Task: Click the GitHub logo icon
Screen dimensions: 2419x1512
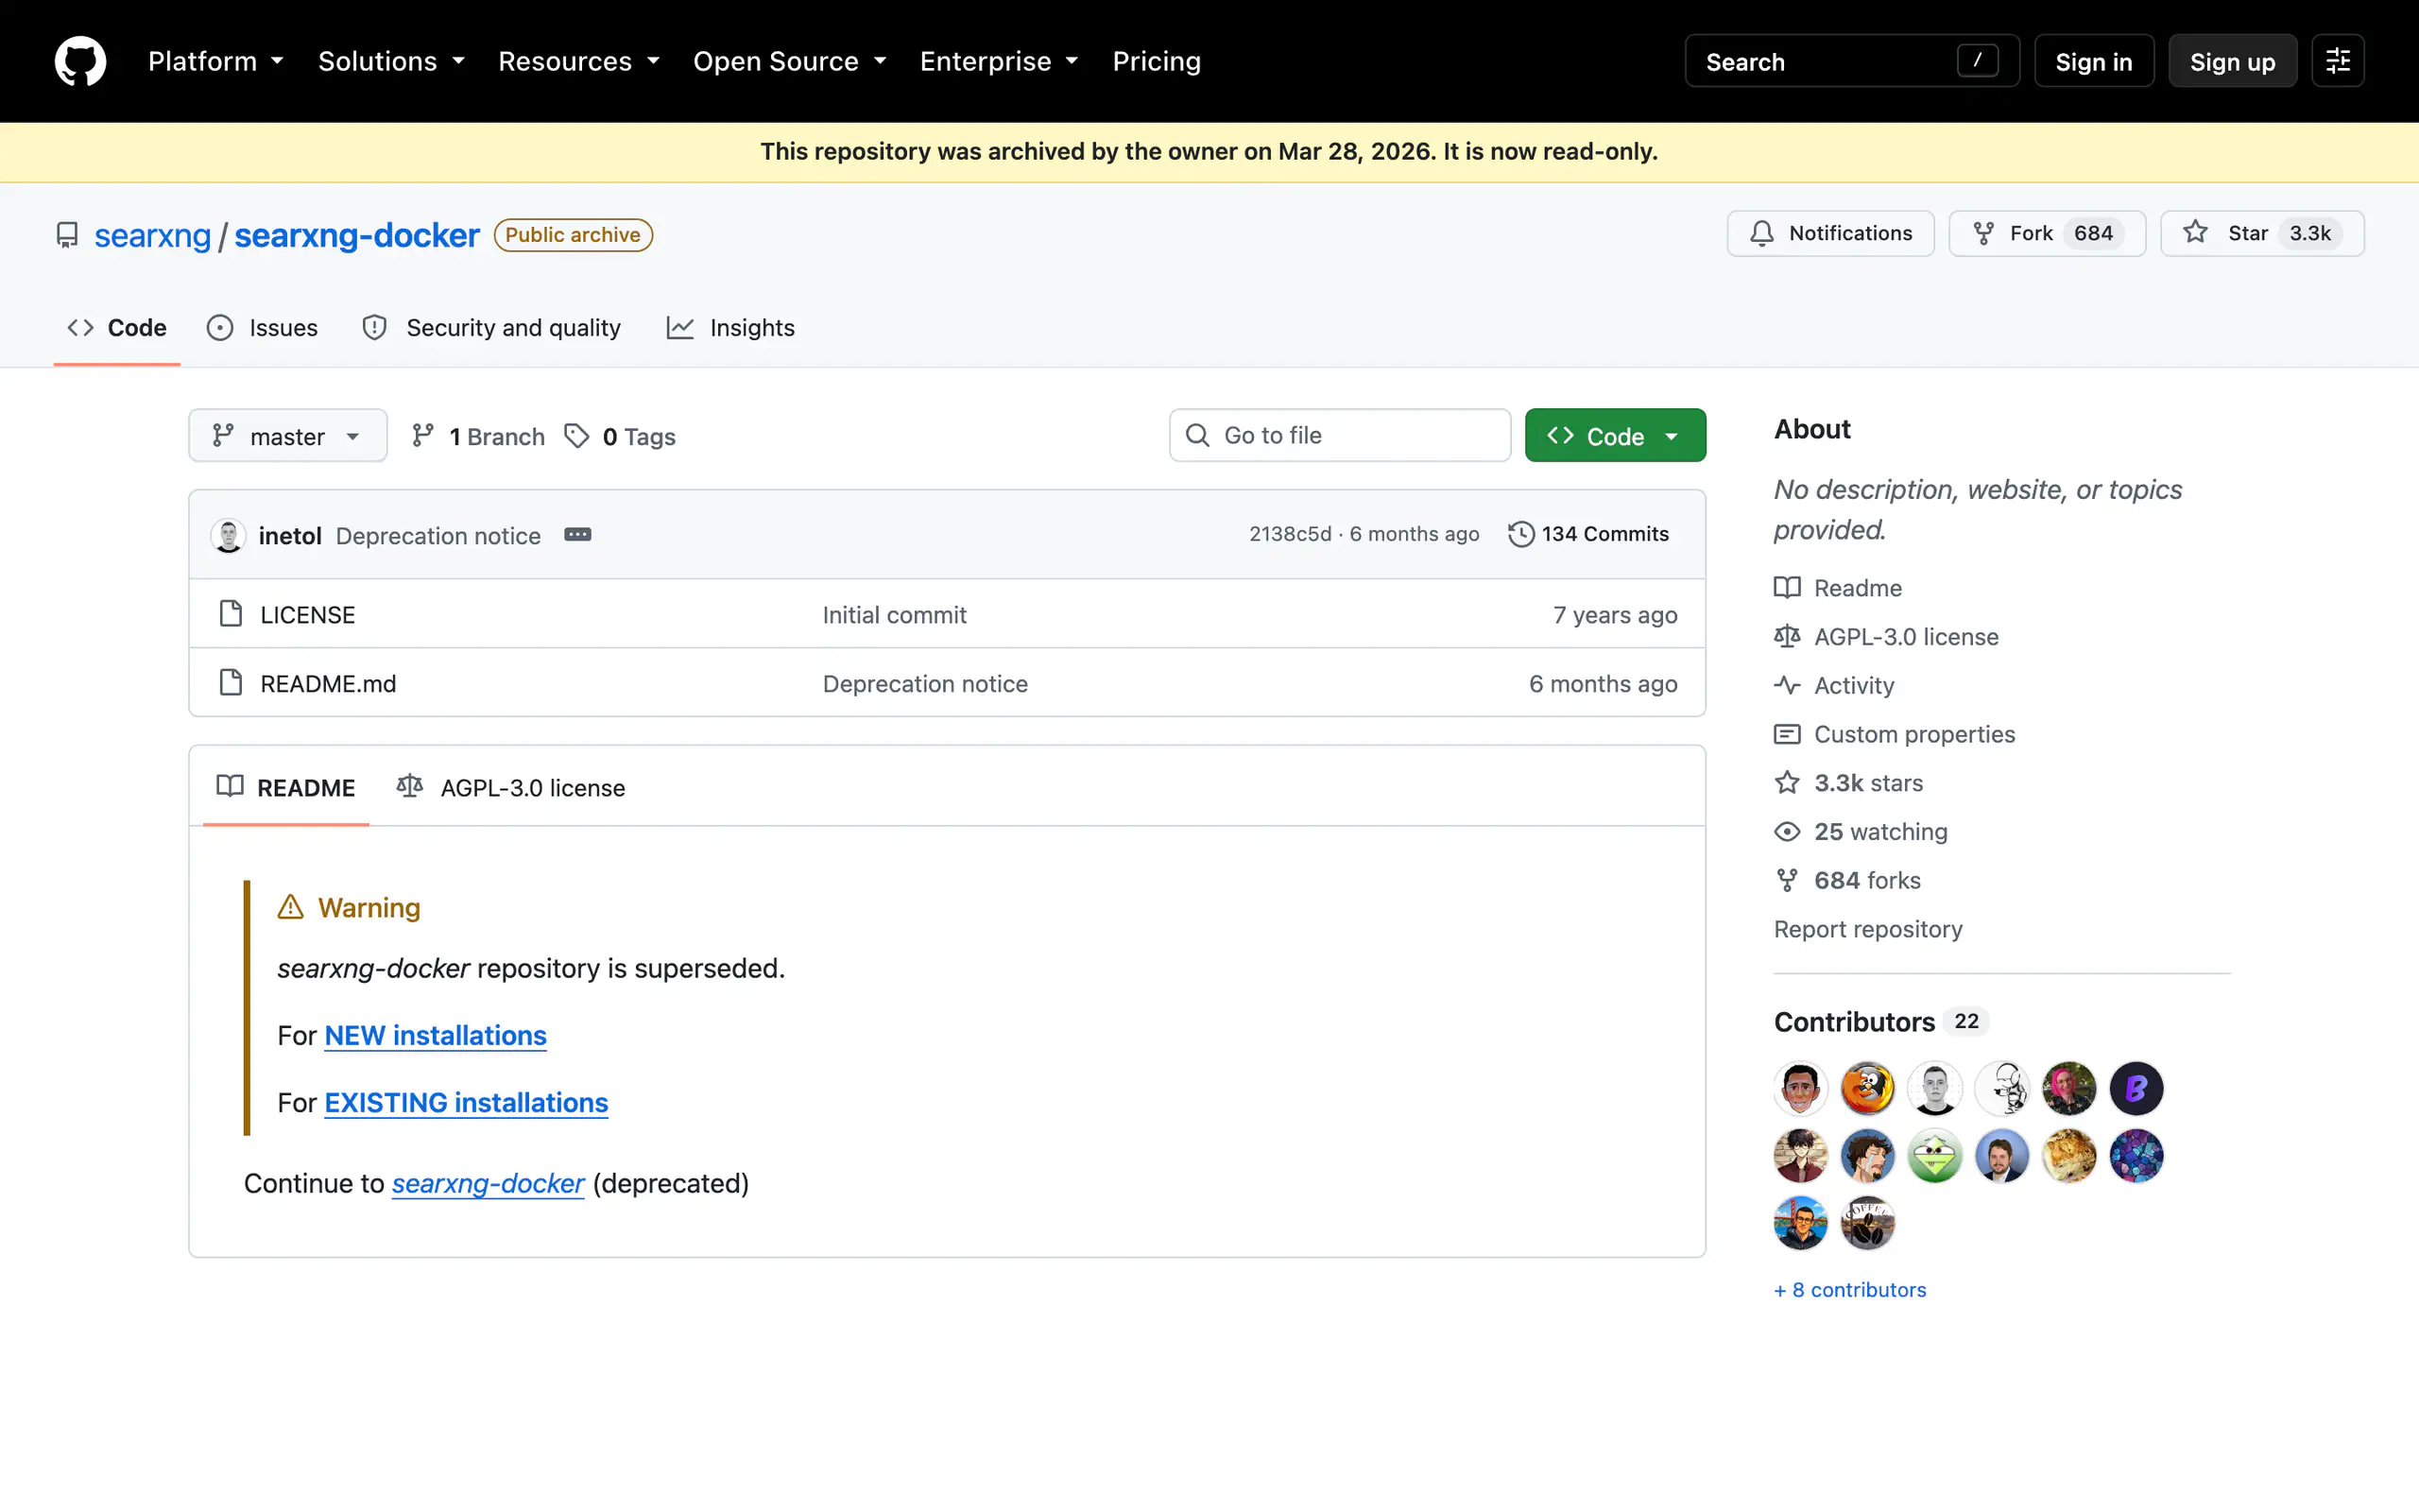Action: pyautogui.click(x=80, y=61)
